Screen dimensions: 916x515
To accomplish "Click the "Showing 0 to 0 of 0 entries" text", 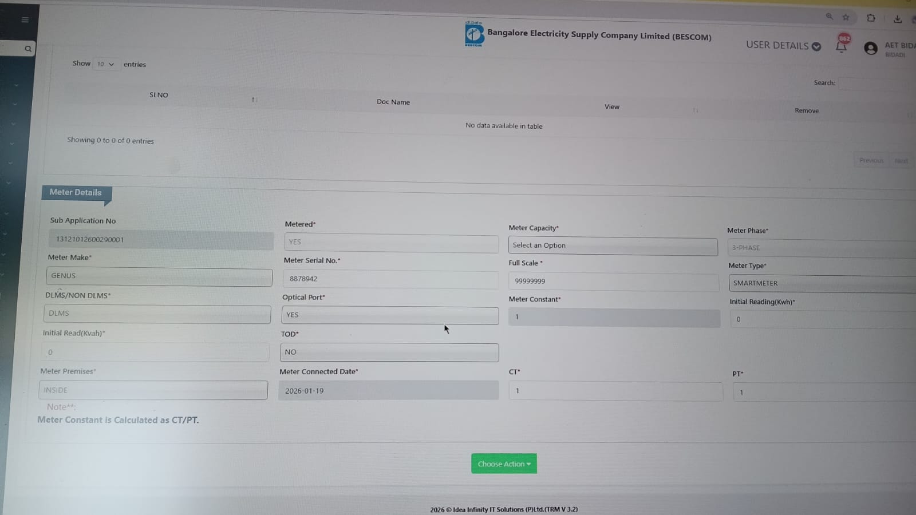I will click(110, 140).
